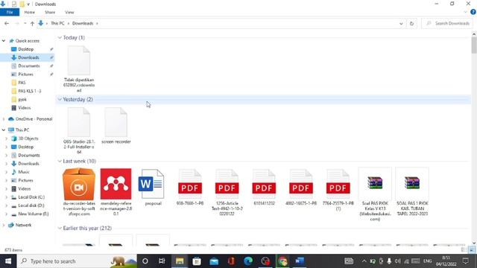The image size is (477, 268).
Task: Expand the OneDrive - Personal node
Action: point(4,119)
